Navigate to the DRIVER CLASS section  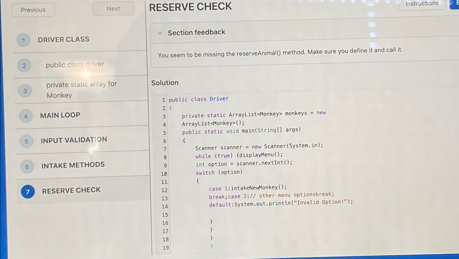(x=64, y=39)
